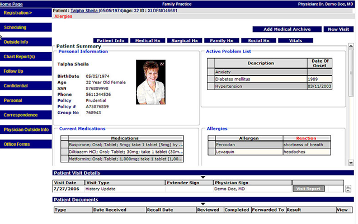This screenshot has height=224, width=358.
Task: Collapse the Patient Documents triangle
Action: pyautogui.click(x=202, y=204)
